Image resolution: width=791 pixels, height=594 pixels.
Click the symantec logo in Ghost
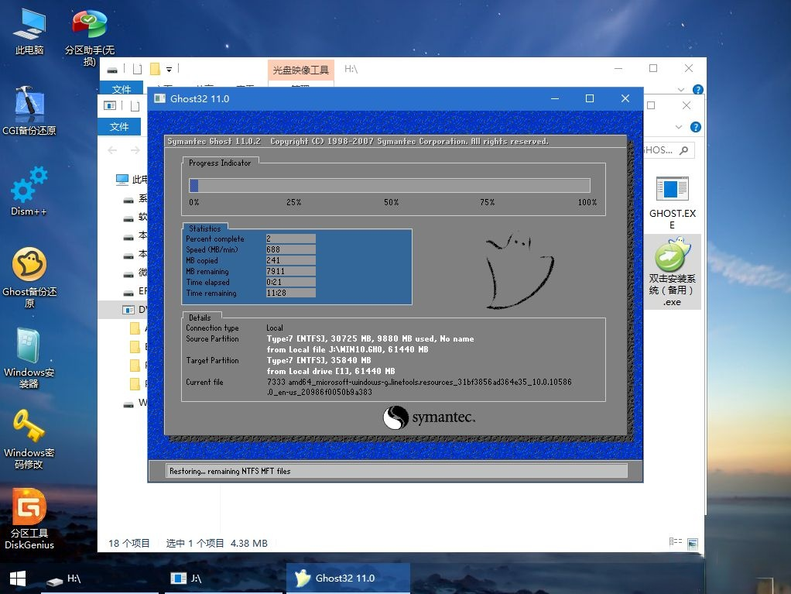pos(429,417)
